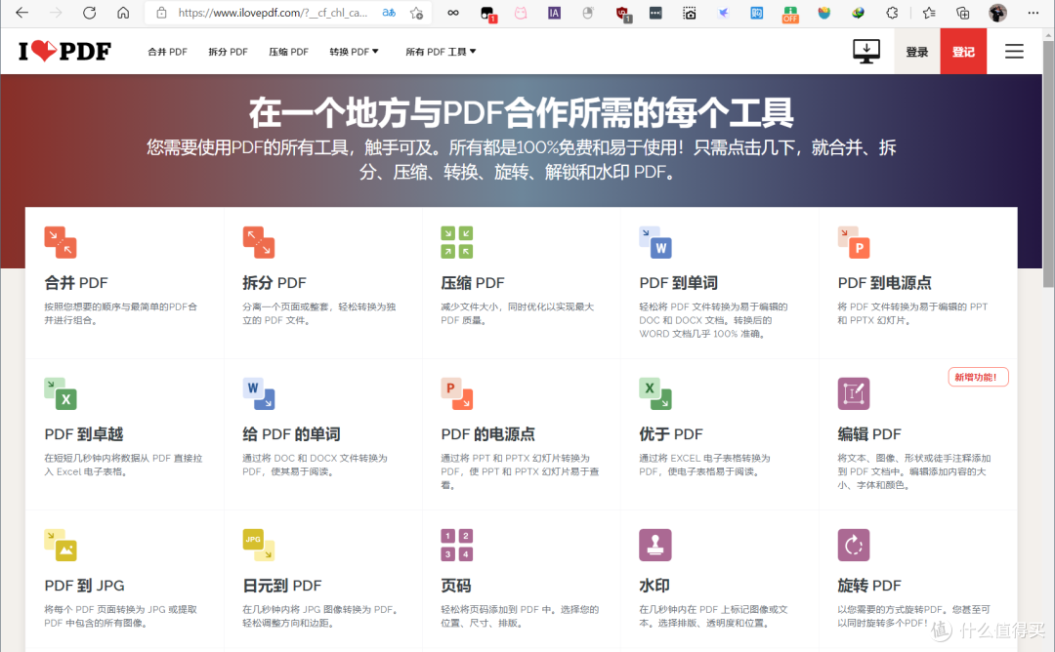Open the browser profile avatar
The height and width of the screenshot is (652, 1055).
pyautogui.click(x=997, y=13)
